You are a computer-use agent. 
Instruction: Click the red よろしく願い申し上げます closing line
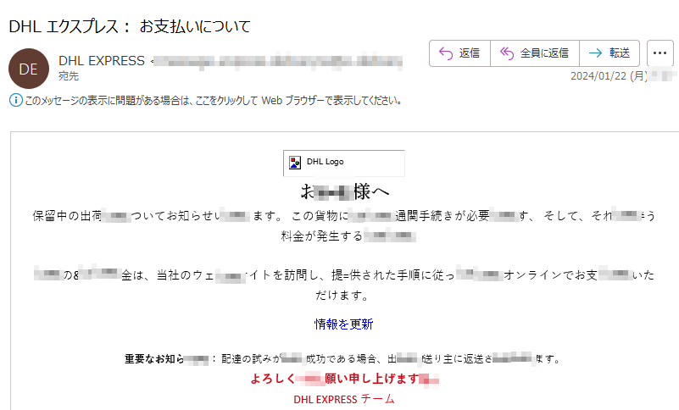pos(345,379)
